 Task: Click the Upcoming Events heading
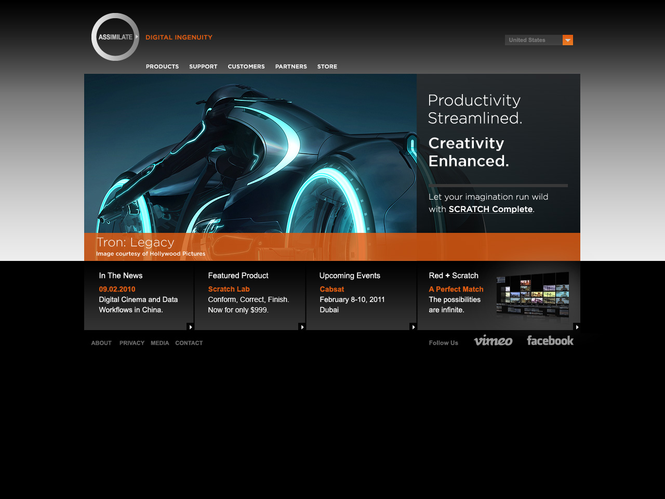click(350, 275)
